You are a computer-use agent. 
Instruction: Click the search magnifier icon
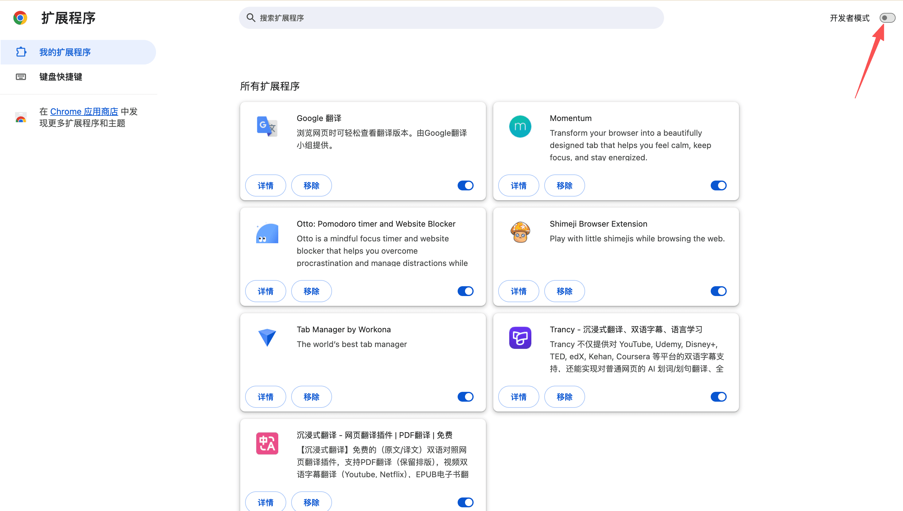coord(251,18)
